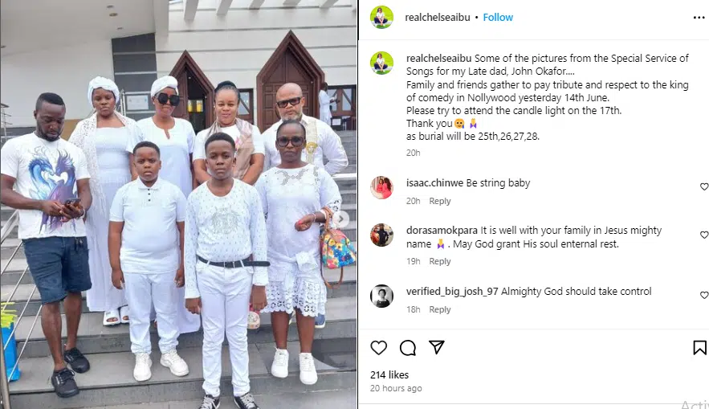The image size is (709, 409).
Task: Reply to dorasamokpara's comment
Action: coord(439,261)
